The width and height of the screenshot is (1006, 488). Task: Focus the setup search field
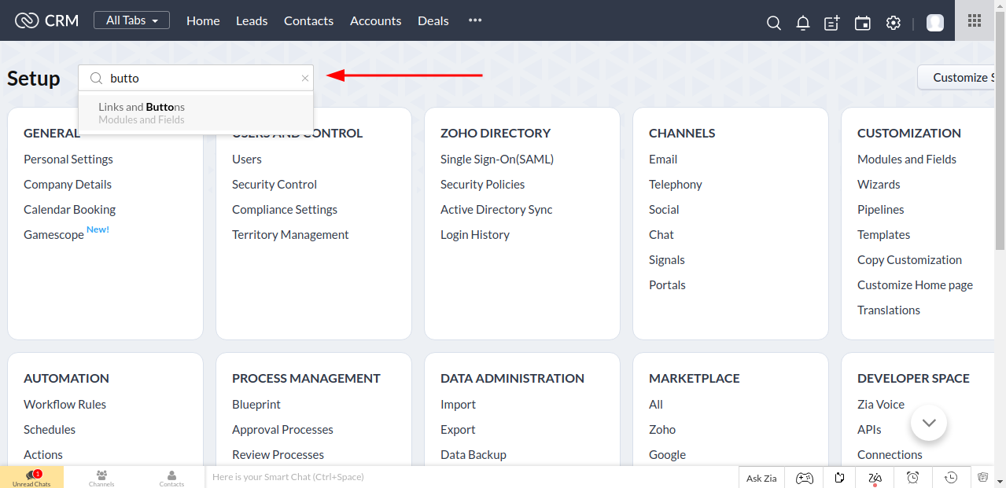[196, 78]
